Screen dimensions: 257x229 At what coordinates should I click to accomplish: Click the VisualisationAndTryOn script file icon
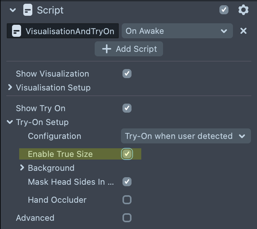pos(17,31)
